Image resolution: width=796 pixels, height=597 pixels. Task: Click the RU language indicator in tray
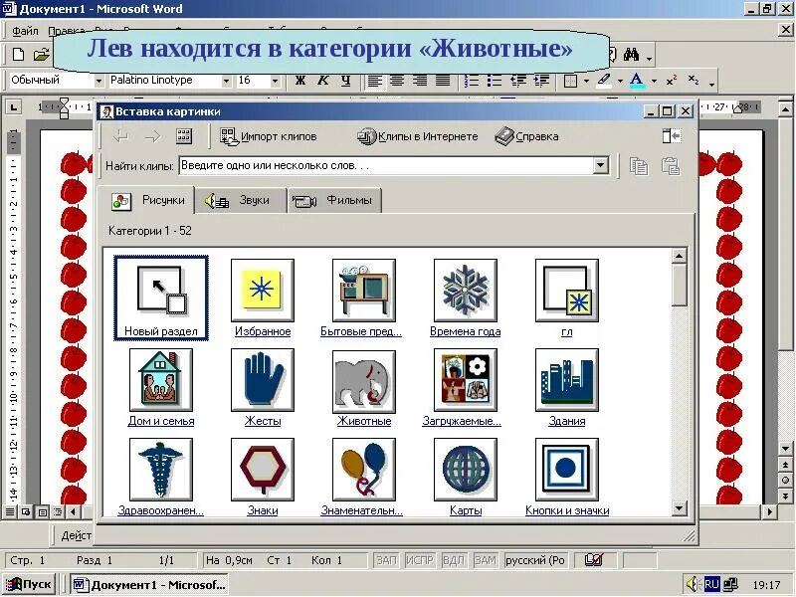click(711, 584)
